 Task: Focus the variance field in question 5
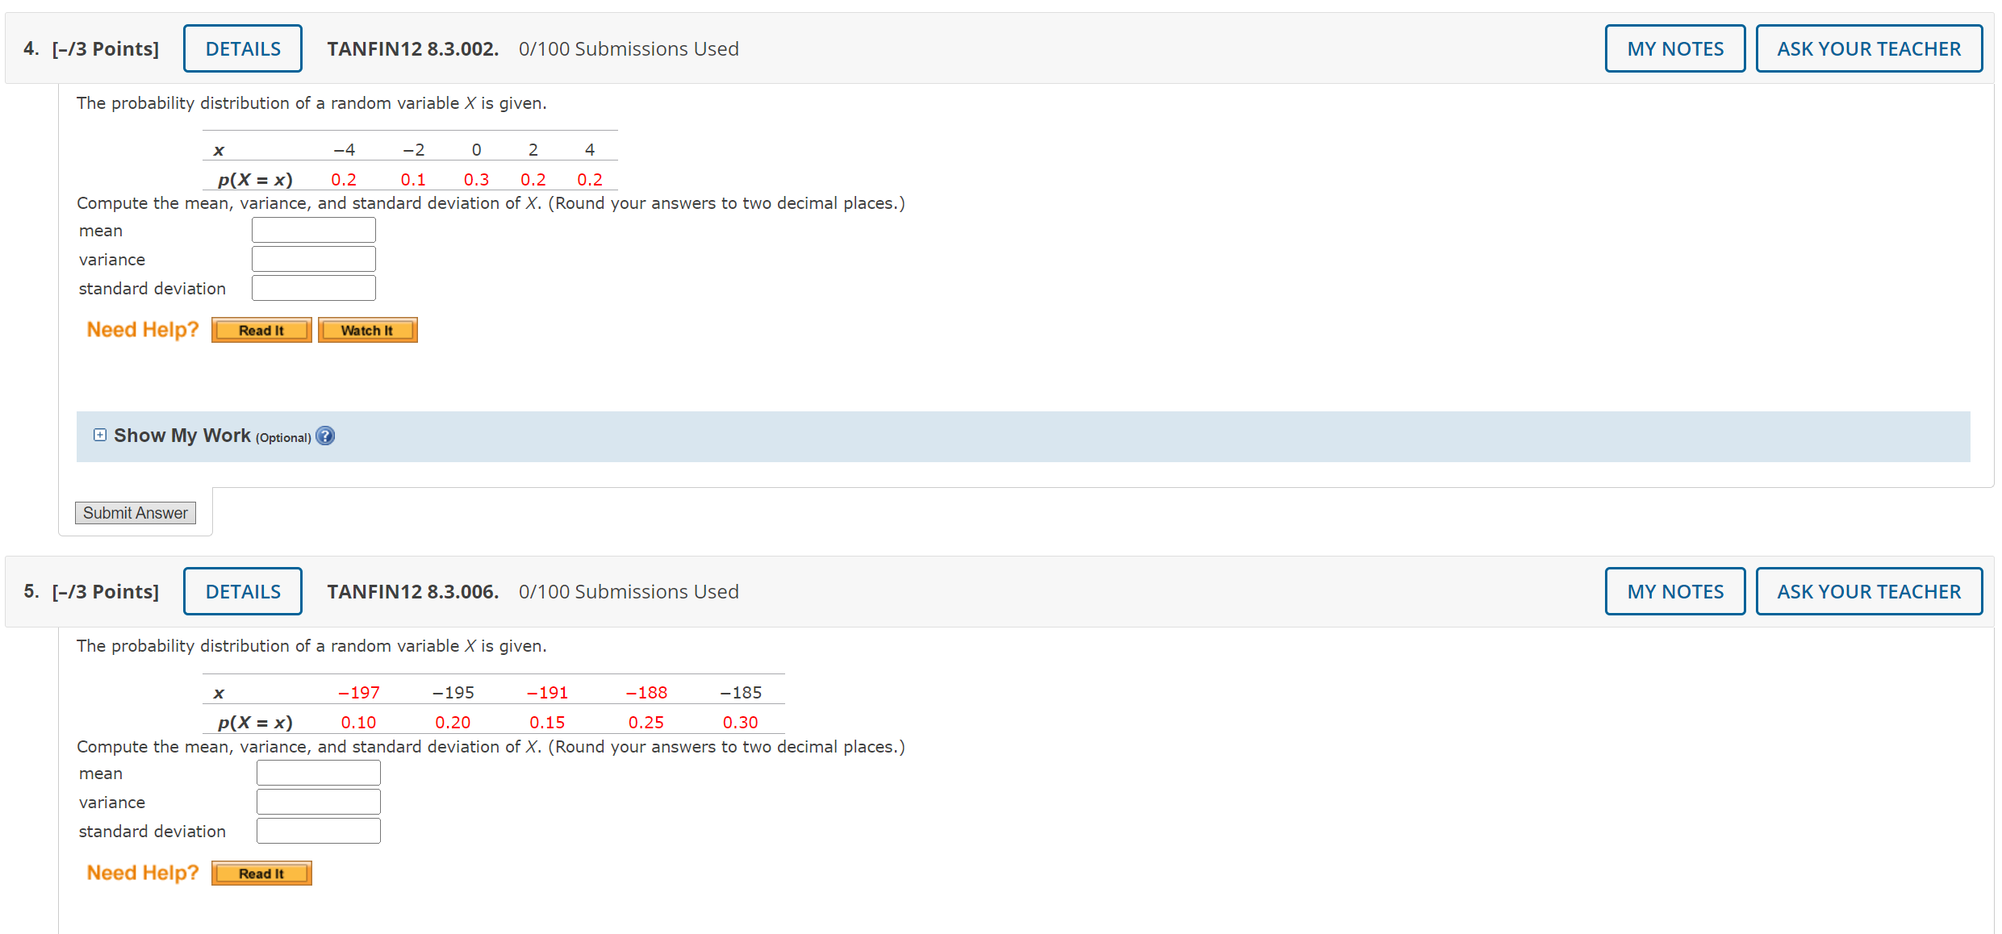pyautogui.click(x=319, y=803)
